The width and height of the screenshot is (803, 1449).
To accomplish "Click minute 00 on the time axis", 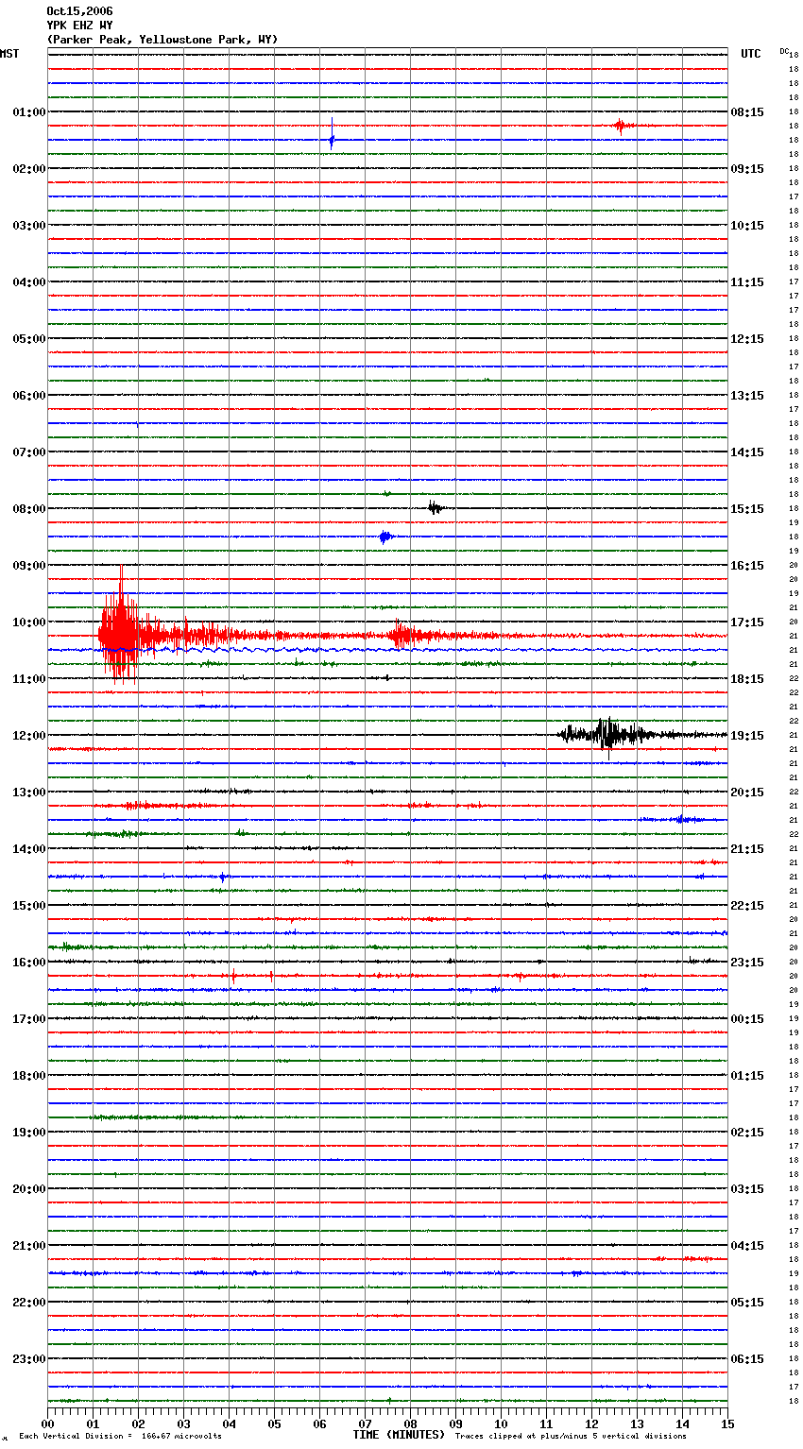I will [48, 1423].
